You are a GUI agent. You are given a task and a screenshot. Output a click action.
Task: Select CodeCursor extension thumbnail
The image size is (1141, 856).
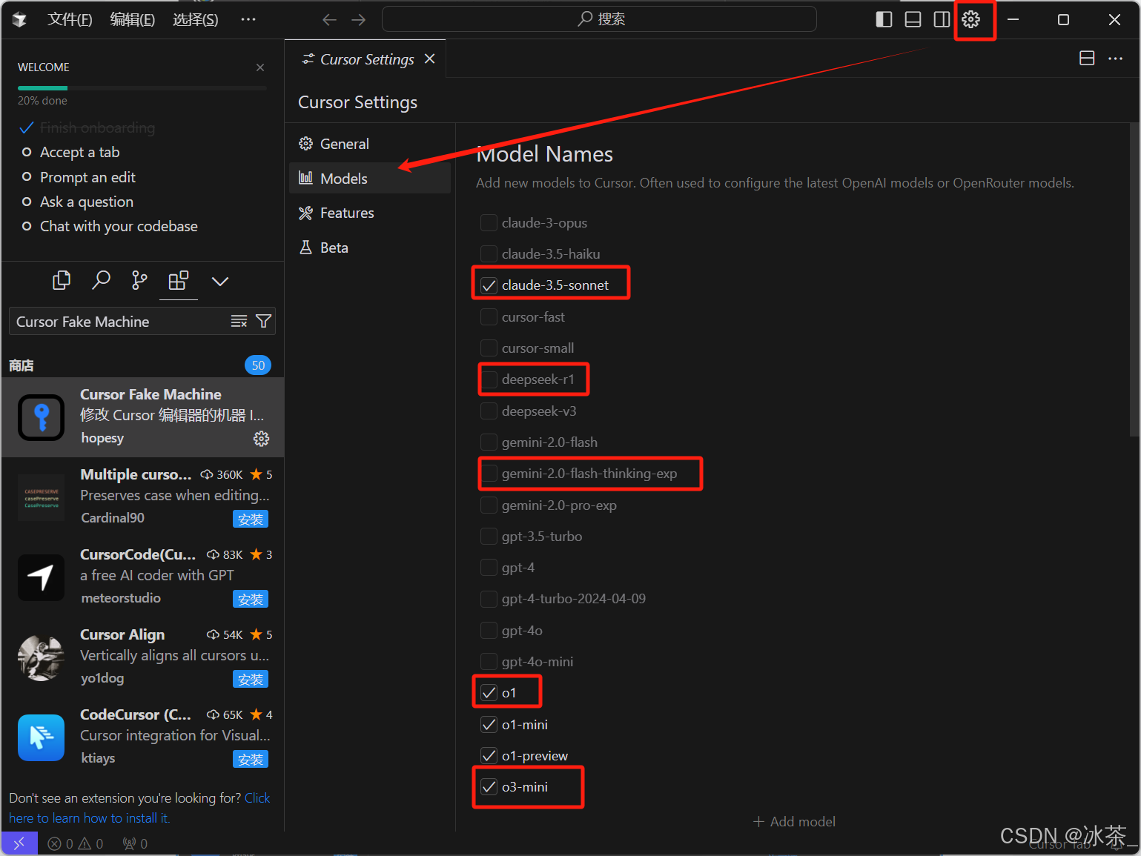[x=42, y=737]
